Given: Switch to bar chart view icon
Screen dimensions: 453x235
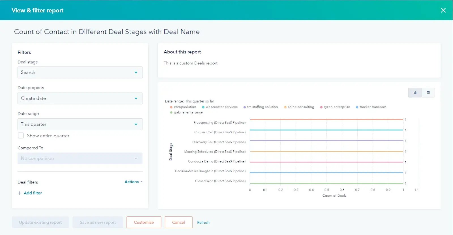Looking at the screenshot, I should pyautogui.click(x=415, y=93).
